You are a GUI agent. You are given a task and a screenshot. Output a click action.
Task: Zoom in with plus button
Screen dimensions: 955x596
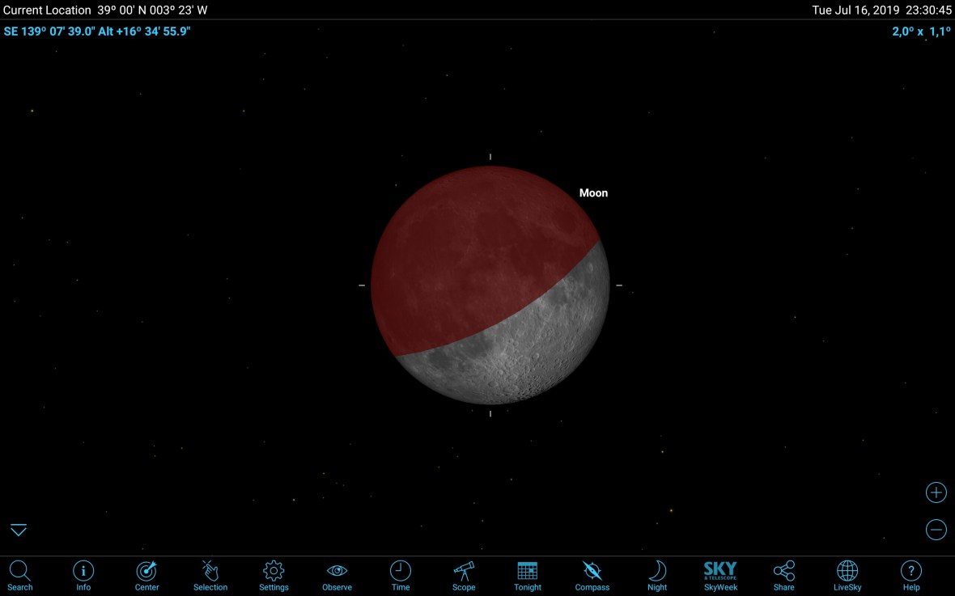pyautogui.click(x=936, y=492)
